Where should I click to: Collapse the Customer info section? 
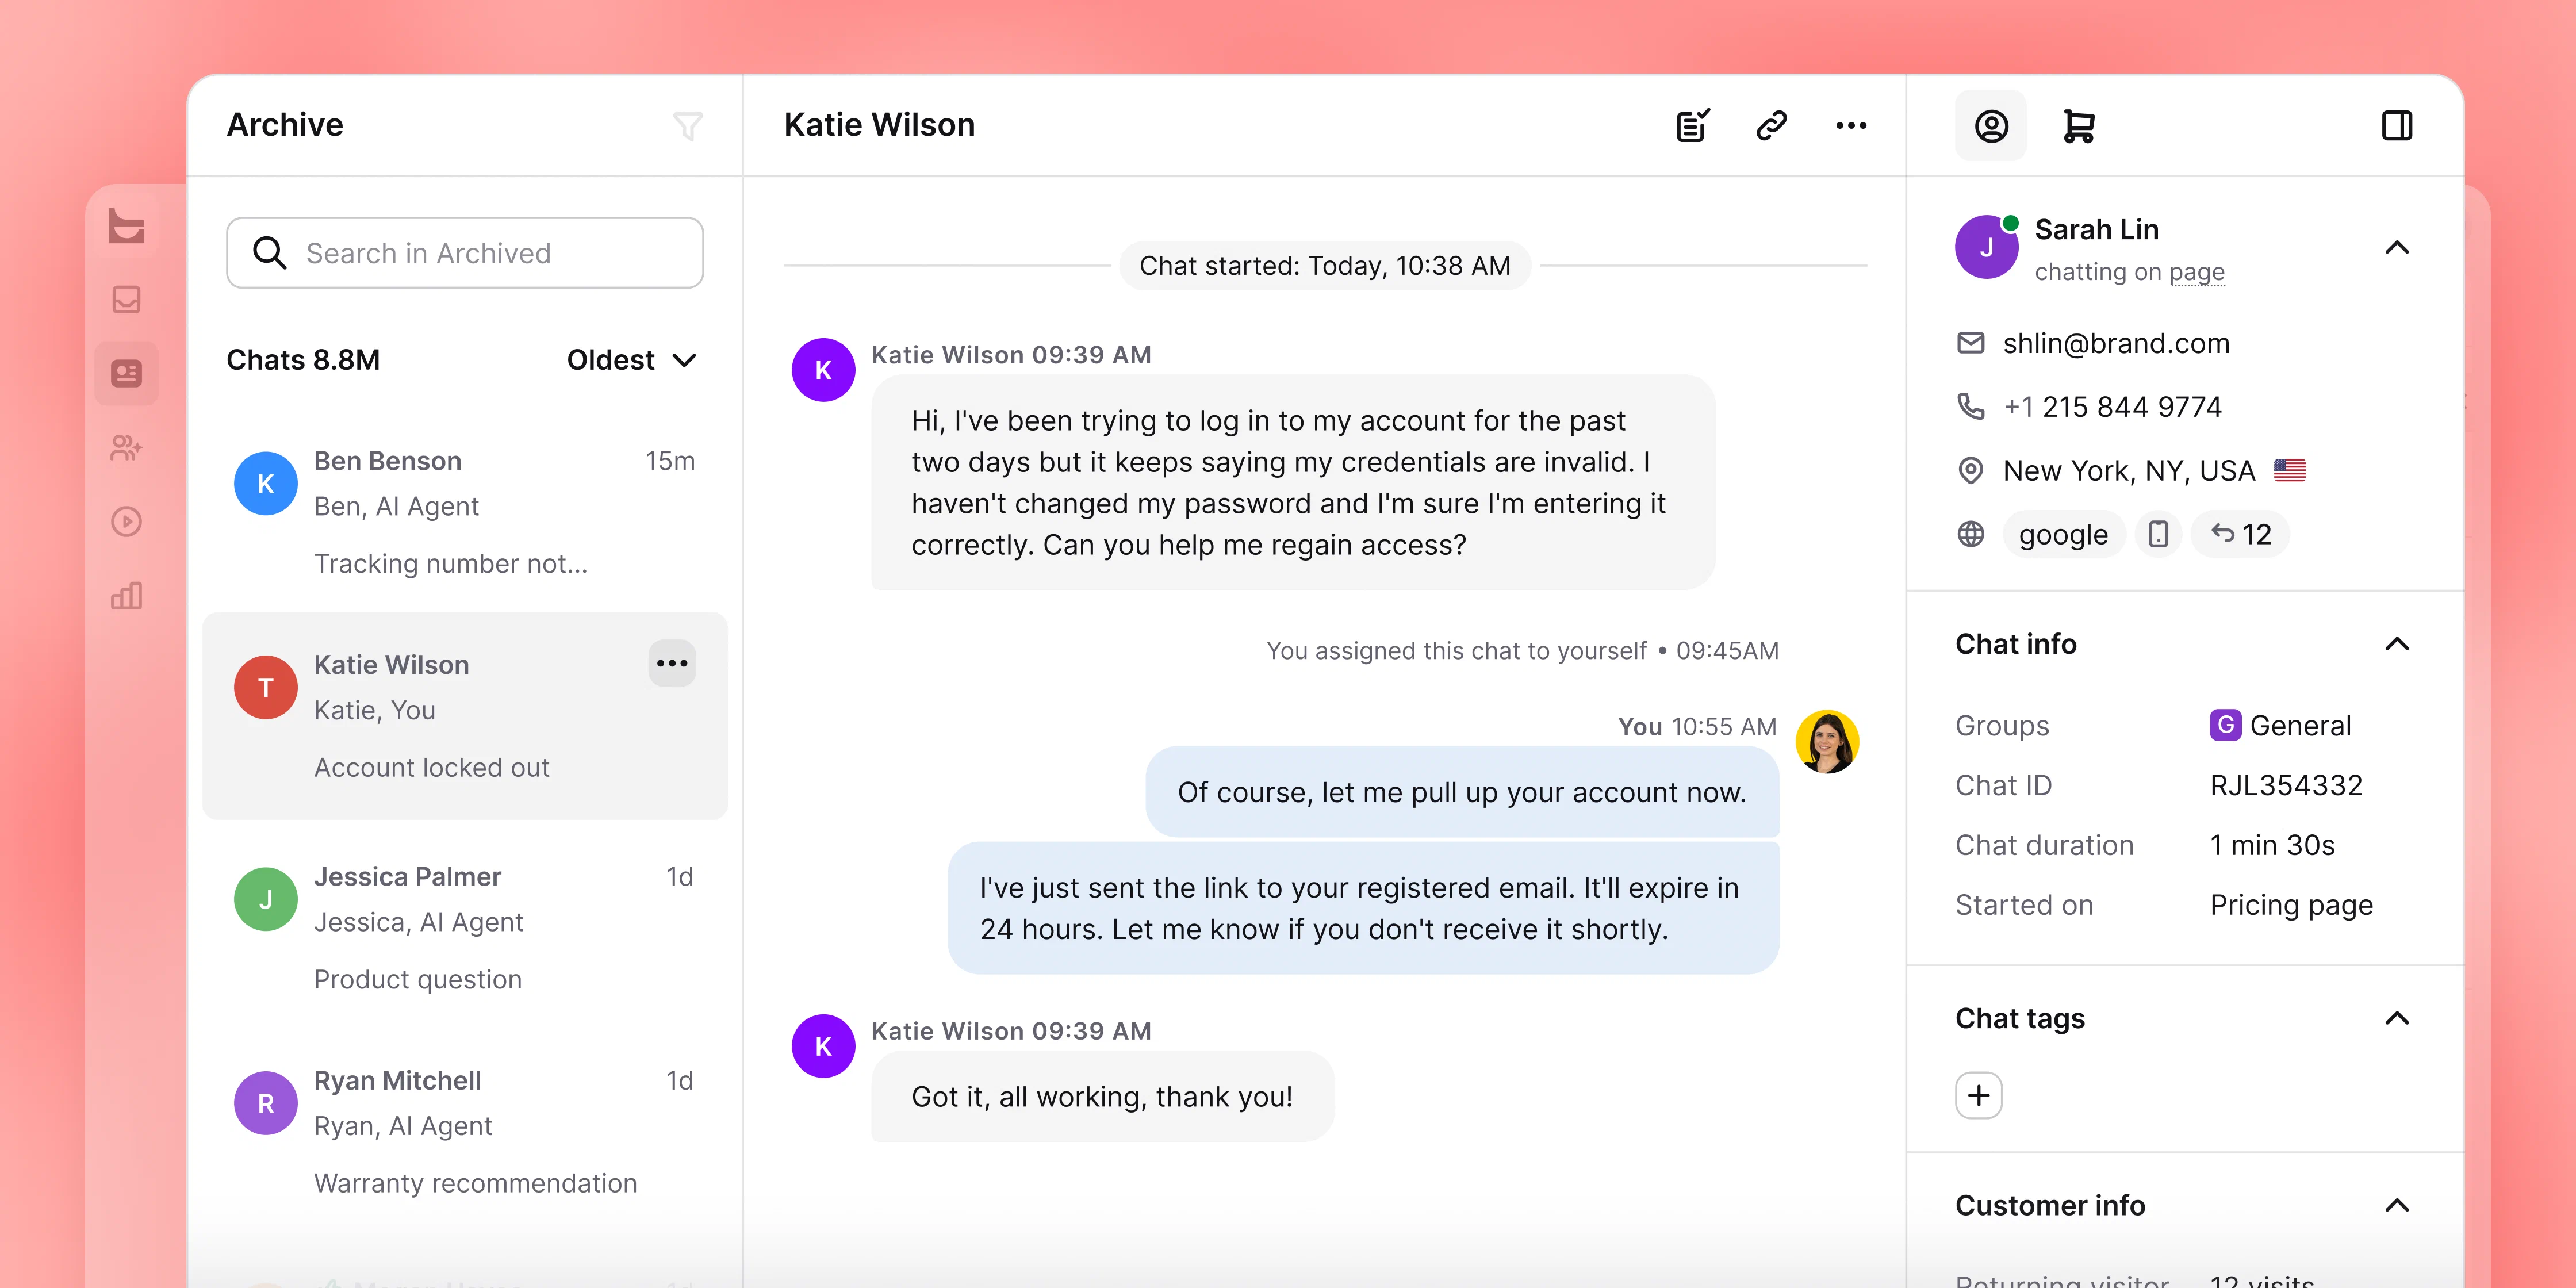(x=2397, y=1205)
